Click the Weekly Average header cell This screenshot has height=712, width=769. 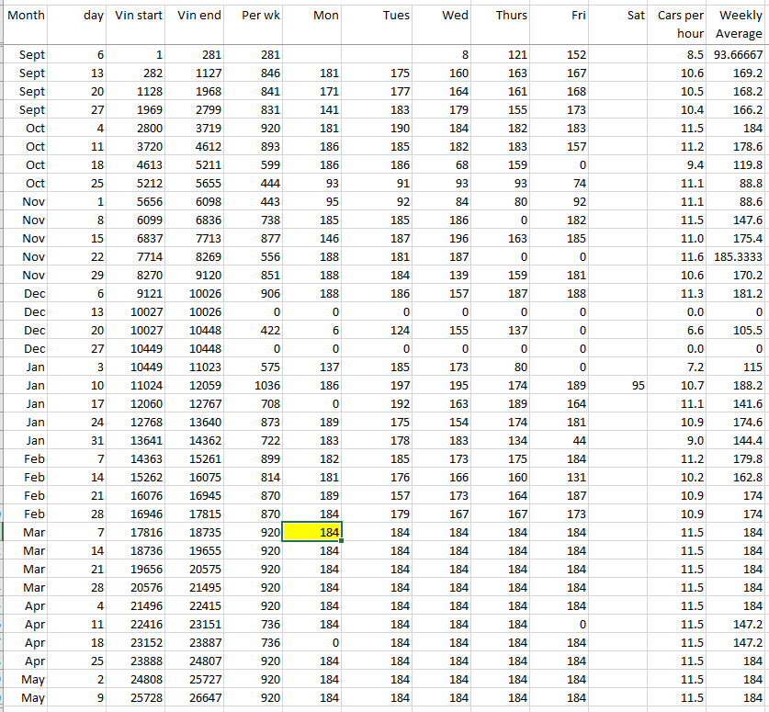(740, 25)
